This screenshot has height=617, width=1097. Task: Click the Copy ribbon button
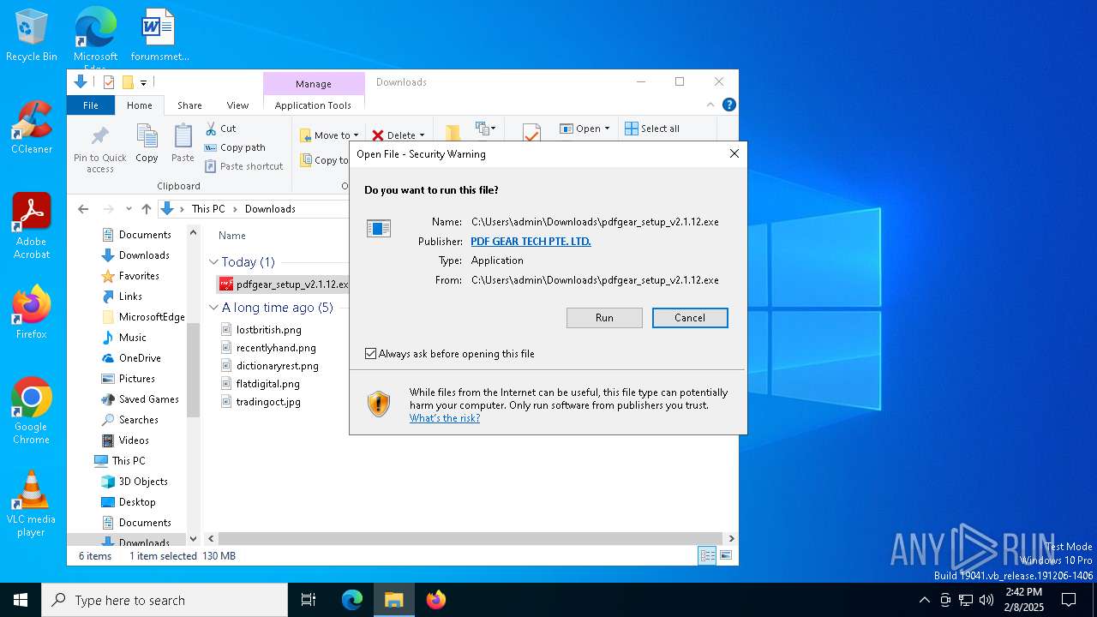pyautogui.click(x=147, y=143)
